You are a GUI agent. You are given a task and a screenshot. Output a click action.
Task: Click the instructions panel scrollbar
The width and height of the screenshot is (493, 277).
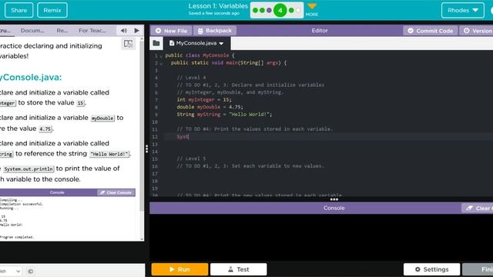click(142, 125)
